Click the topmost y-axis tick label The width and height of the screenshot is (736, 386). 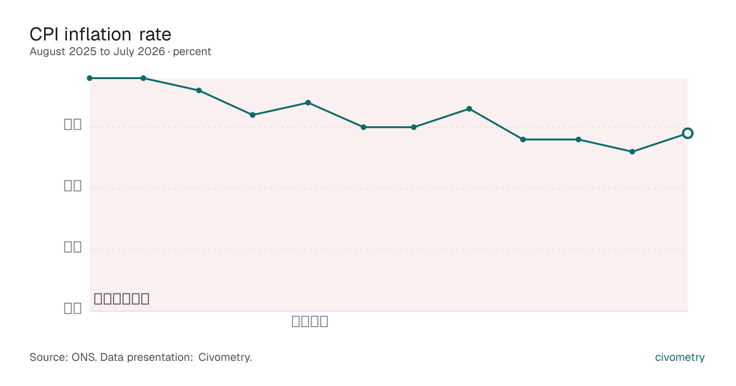tap(73, 124)
